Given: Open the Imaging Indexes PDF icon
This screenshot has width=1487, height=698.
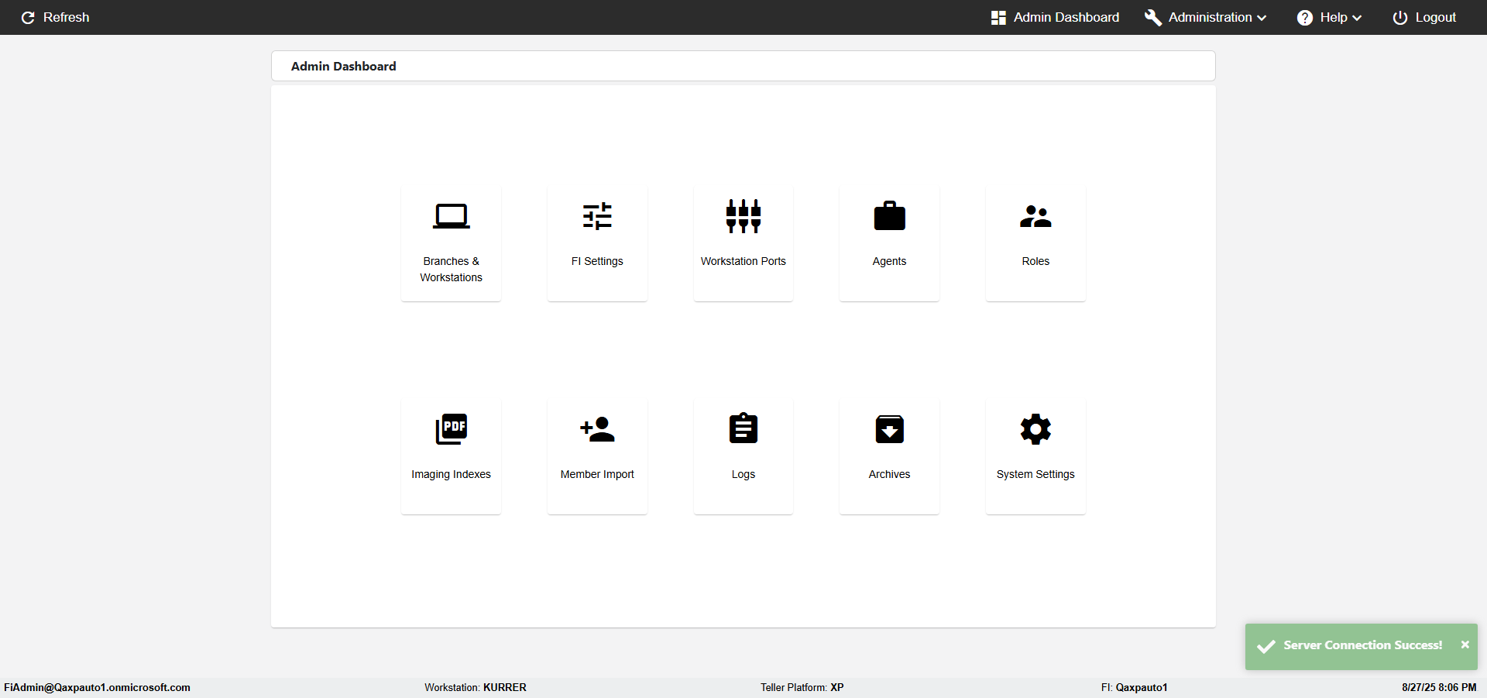Looking at the screenshot, I should (x=451, y=429).
